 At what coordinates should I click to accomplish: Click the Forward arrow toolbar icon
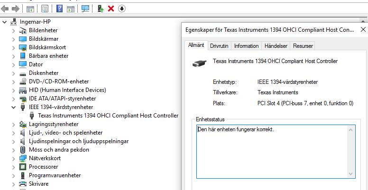(16, 9)
